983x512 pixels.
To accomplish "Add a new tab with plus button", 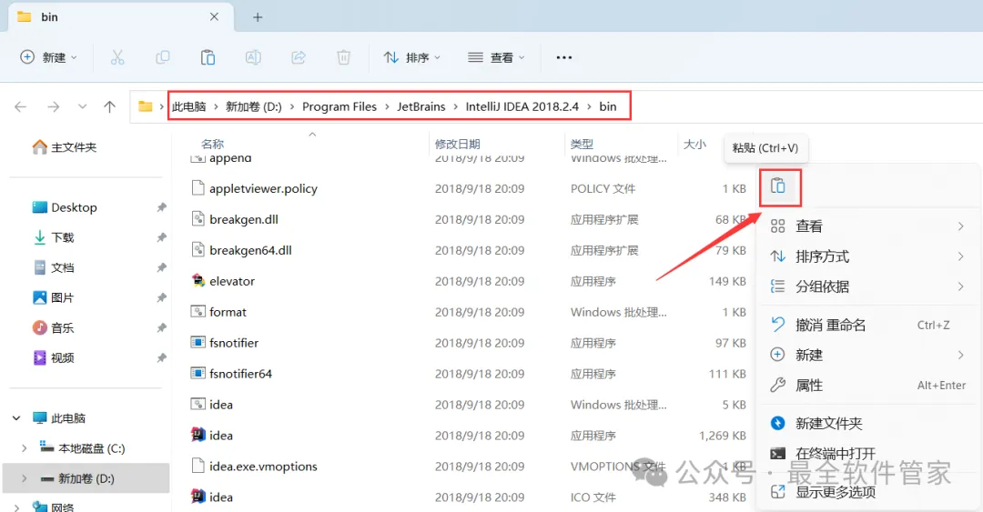I will pos(258,17).
